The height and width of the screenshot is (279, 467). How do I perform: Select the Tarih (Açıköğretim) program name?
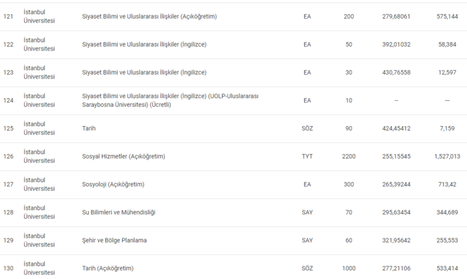click(107, 268)
